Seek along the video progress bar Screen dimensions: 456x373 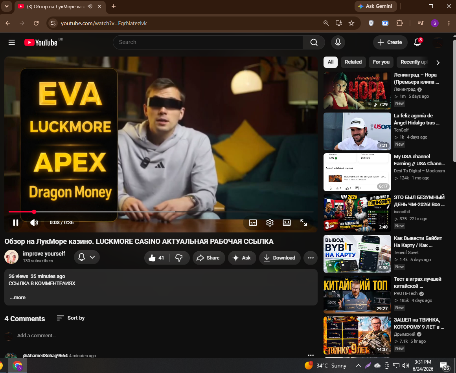pyautogui.click(x=161, y=212)
